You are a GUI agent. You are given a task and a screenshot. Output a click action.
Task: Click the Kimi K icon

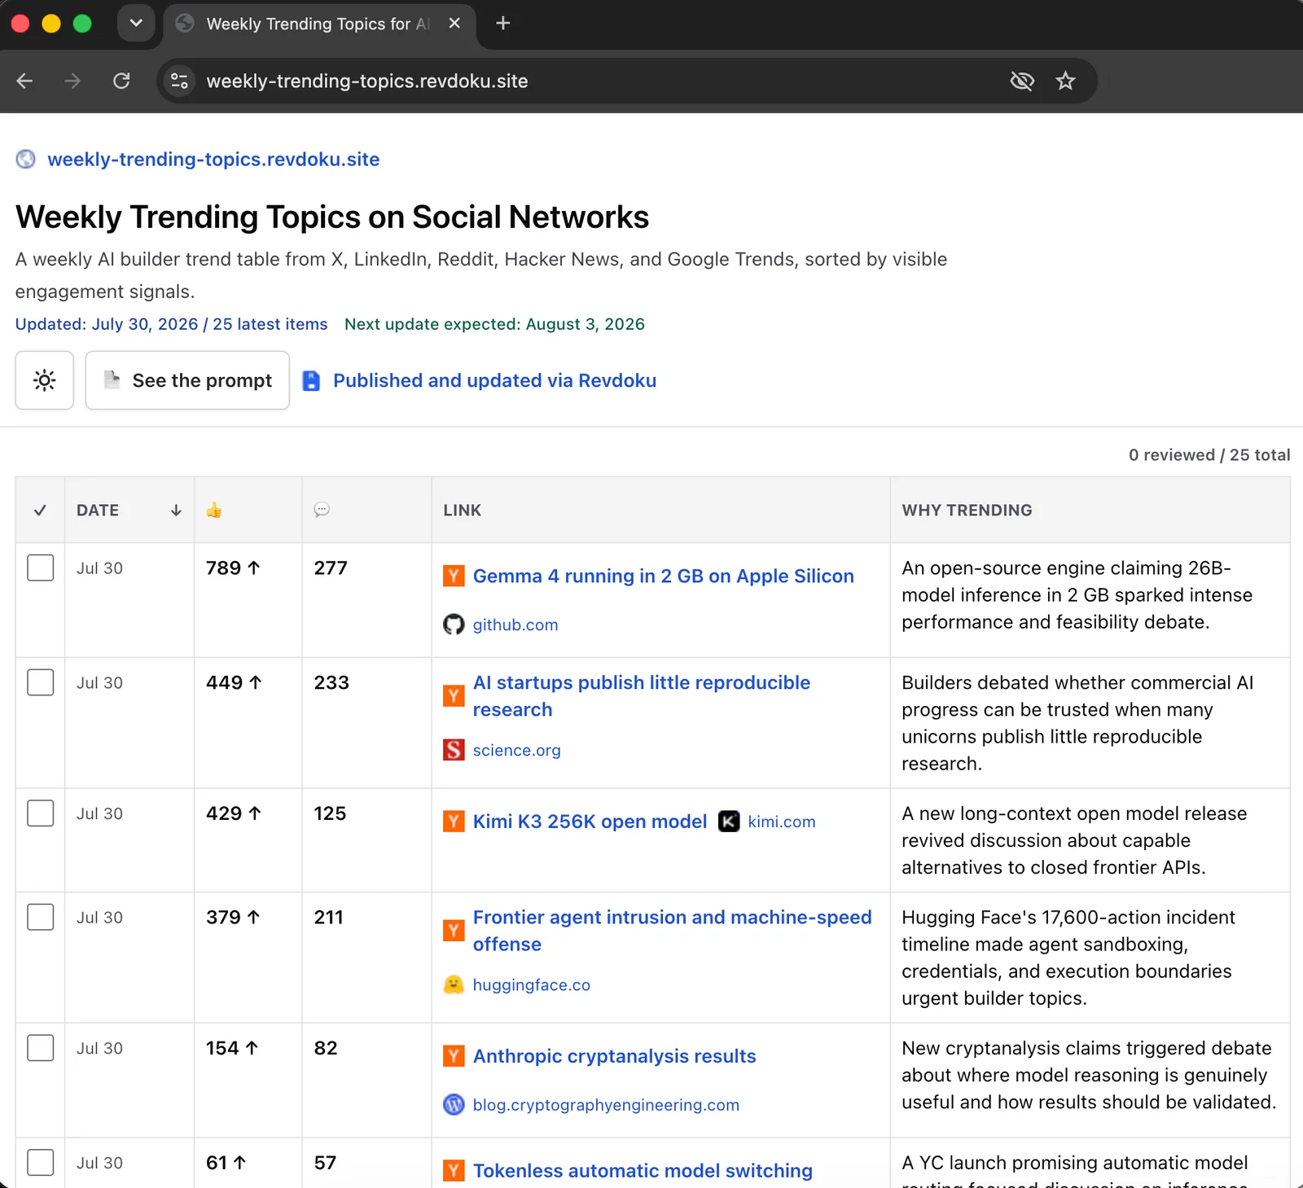(729, 821)
